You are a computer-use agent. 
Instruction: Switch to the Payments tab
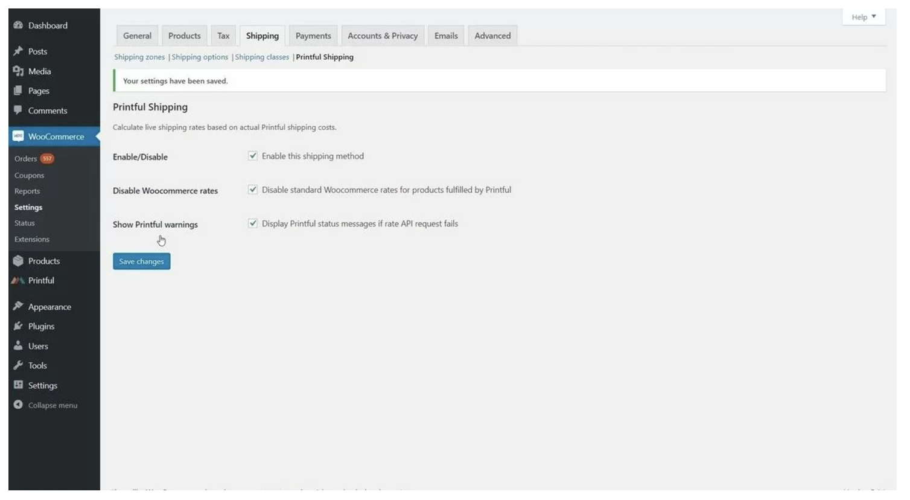click(313, 36)
